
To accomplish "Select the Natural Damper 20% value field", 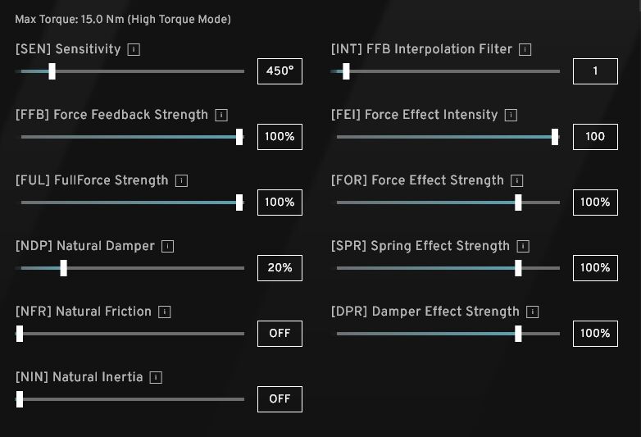I will point(280,268).
